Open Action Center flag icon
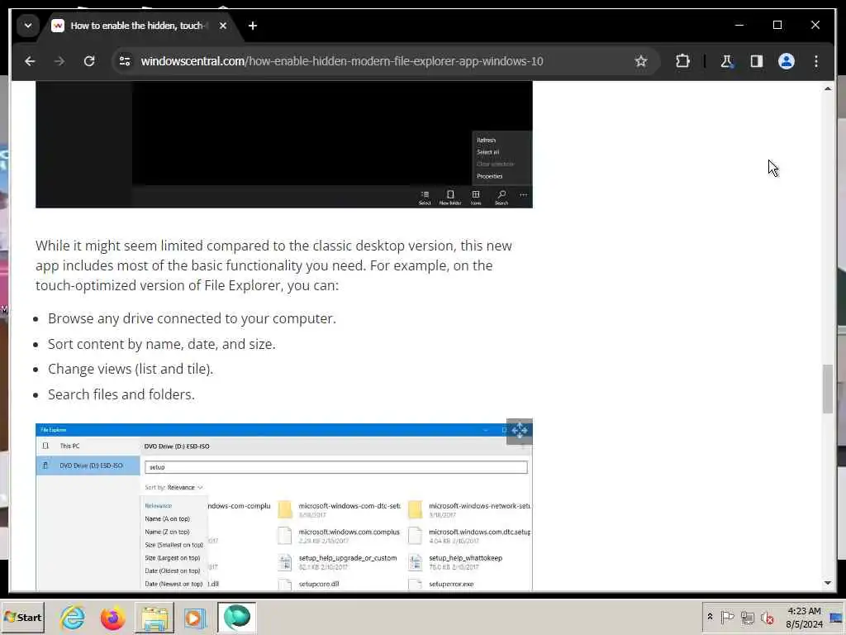The height and width of the screenshot is (635, 846). click(x=727, y=617)
